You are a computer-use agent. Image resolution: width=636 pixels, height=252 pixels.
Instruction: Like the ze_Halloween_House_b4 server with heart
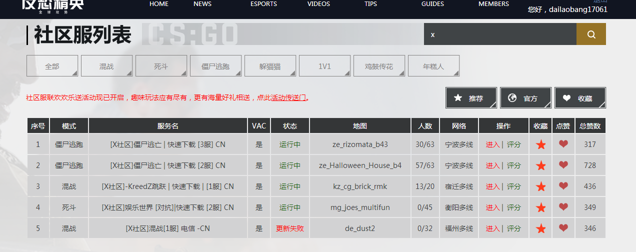pos(563,165)
